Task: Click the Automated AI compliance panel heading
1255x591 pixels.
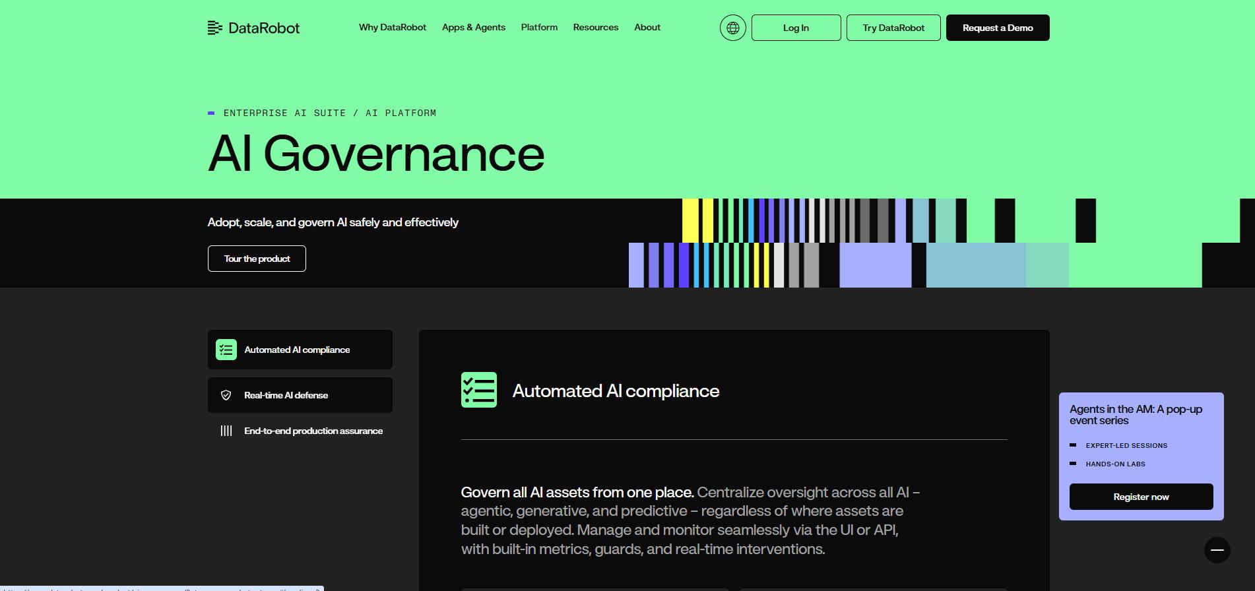Action: pos(616,391)
